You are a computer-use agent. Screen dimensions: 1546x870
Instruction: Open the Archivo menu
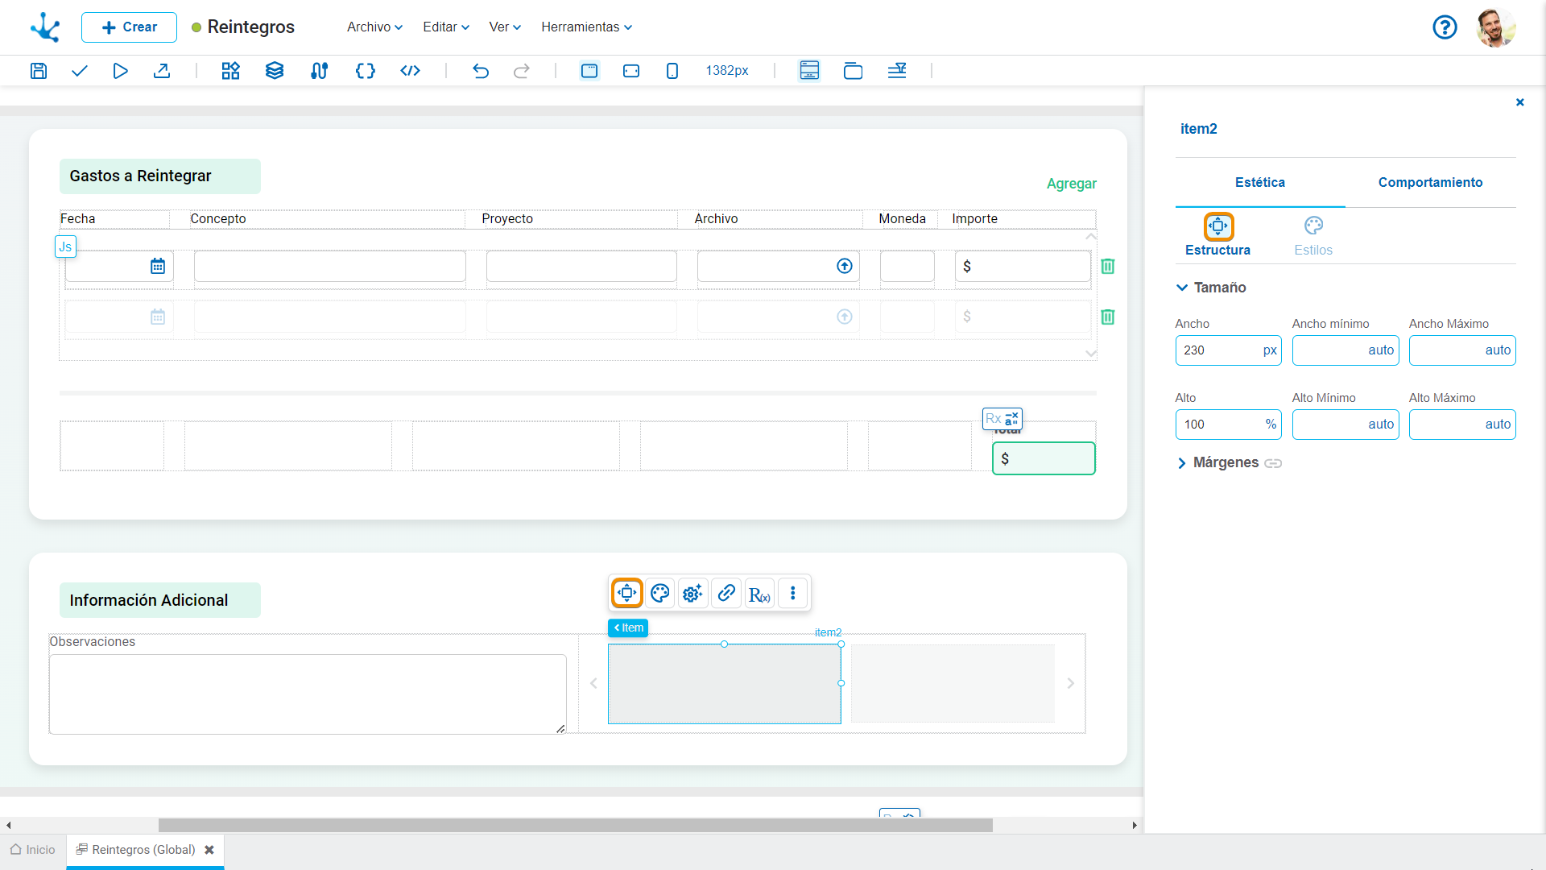click(374, 27)
